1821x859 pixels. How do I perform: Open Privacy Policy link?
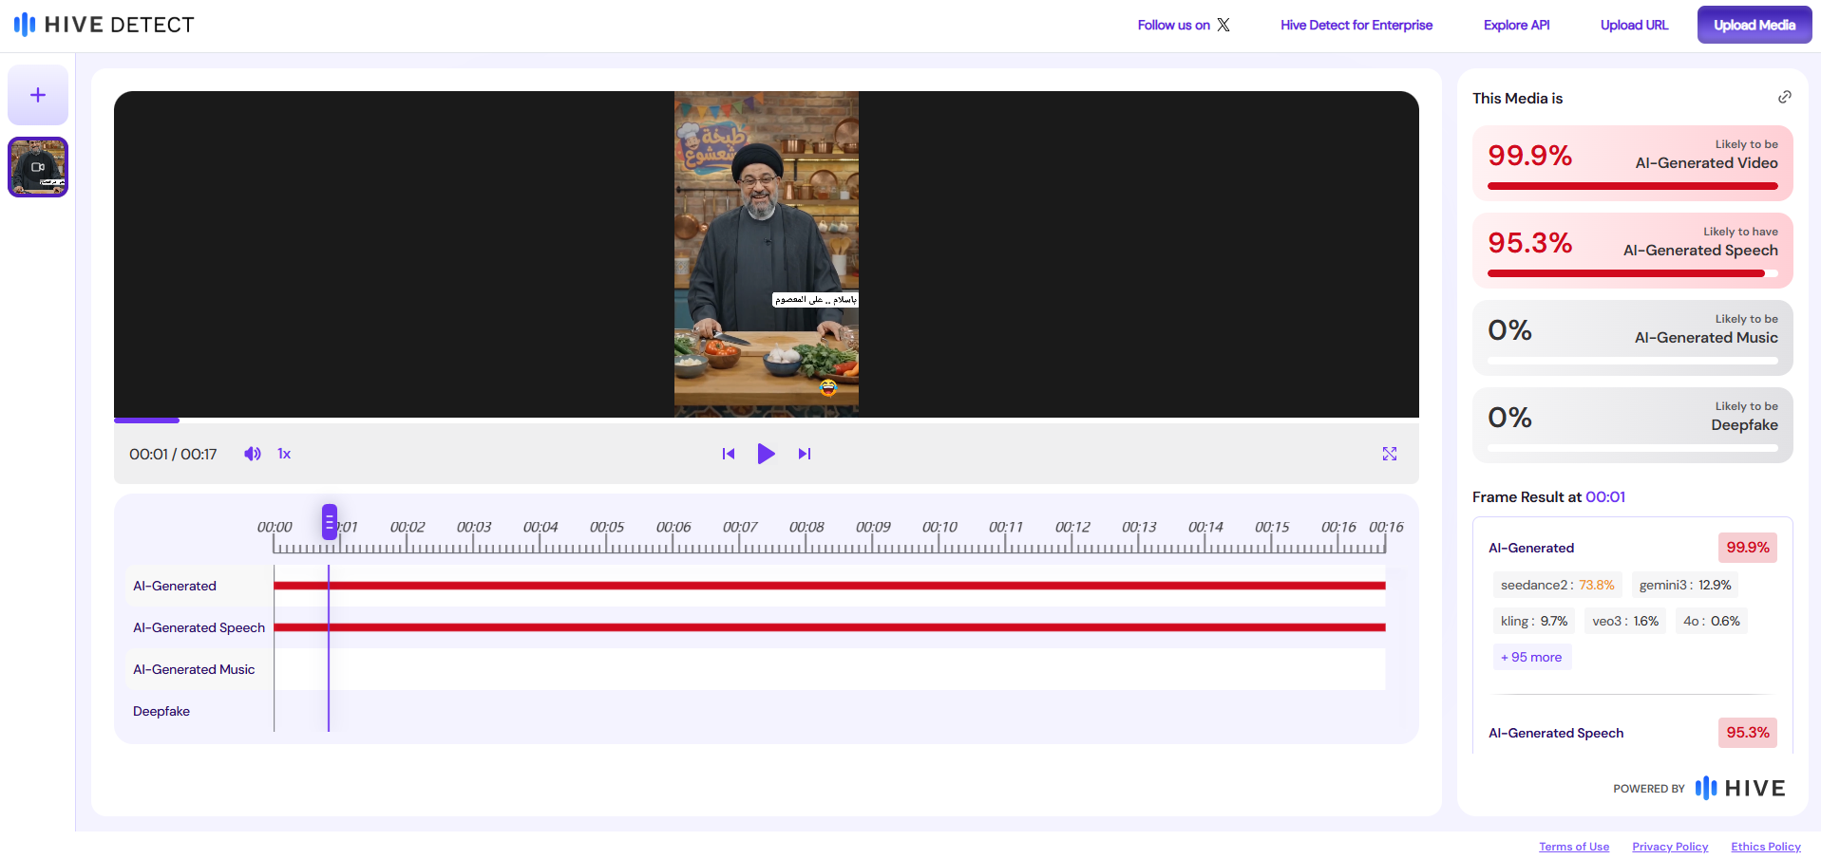point(1670,847)
